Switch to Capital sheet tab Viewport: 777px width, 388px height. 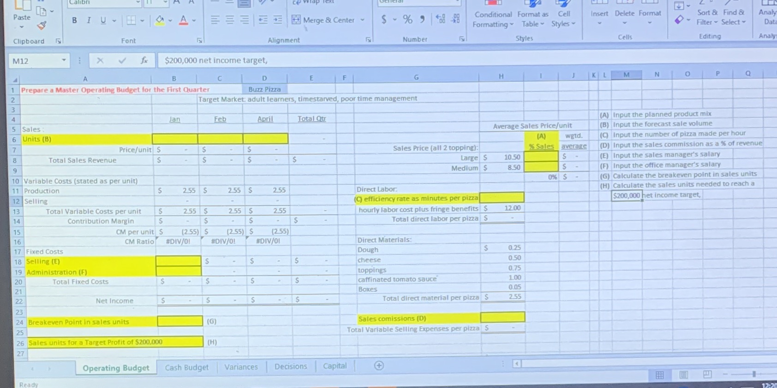(x=335, y=366)
